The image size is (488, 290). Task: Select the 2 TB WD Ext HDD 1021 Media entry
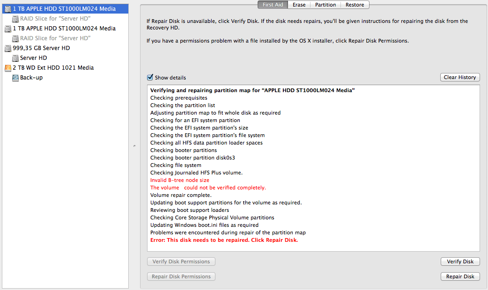(x=53, y=68)
